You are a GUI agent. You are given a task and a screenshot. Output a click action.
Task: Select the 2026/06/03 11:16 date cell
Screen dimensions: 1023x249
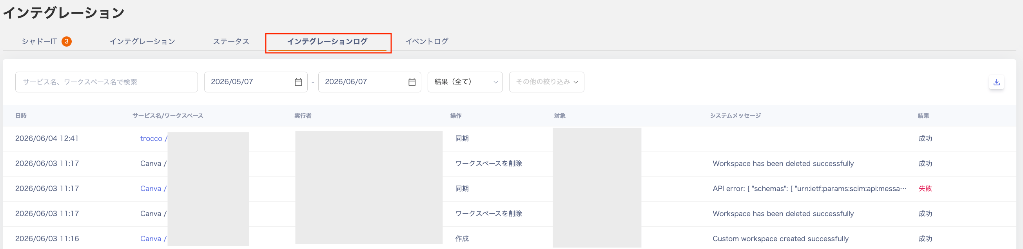tap(47, 238)
